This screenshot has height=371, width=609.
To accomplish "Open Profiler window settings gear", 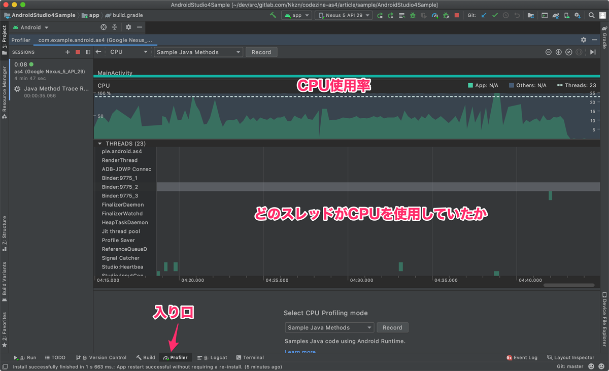I will 584,40.
